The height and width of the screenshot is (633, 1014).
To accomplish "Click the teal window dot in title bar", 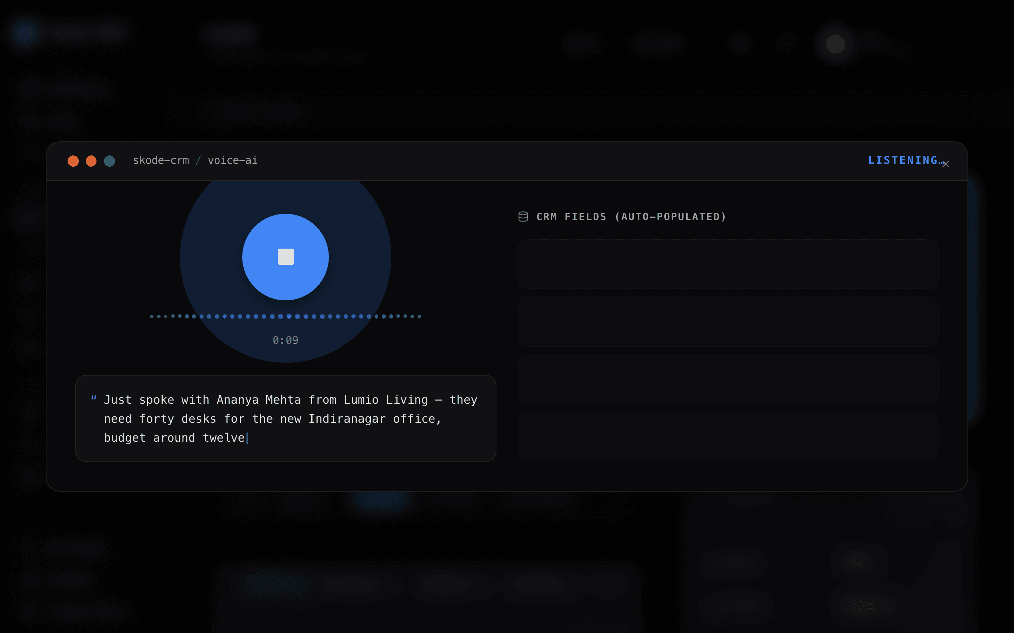I will [109, 161].
